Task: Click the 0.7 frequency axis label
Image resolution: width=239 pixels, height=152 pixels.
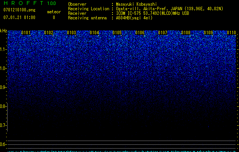Action: (x=3, y=125)
